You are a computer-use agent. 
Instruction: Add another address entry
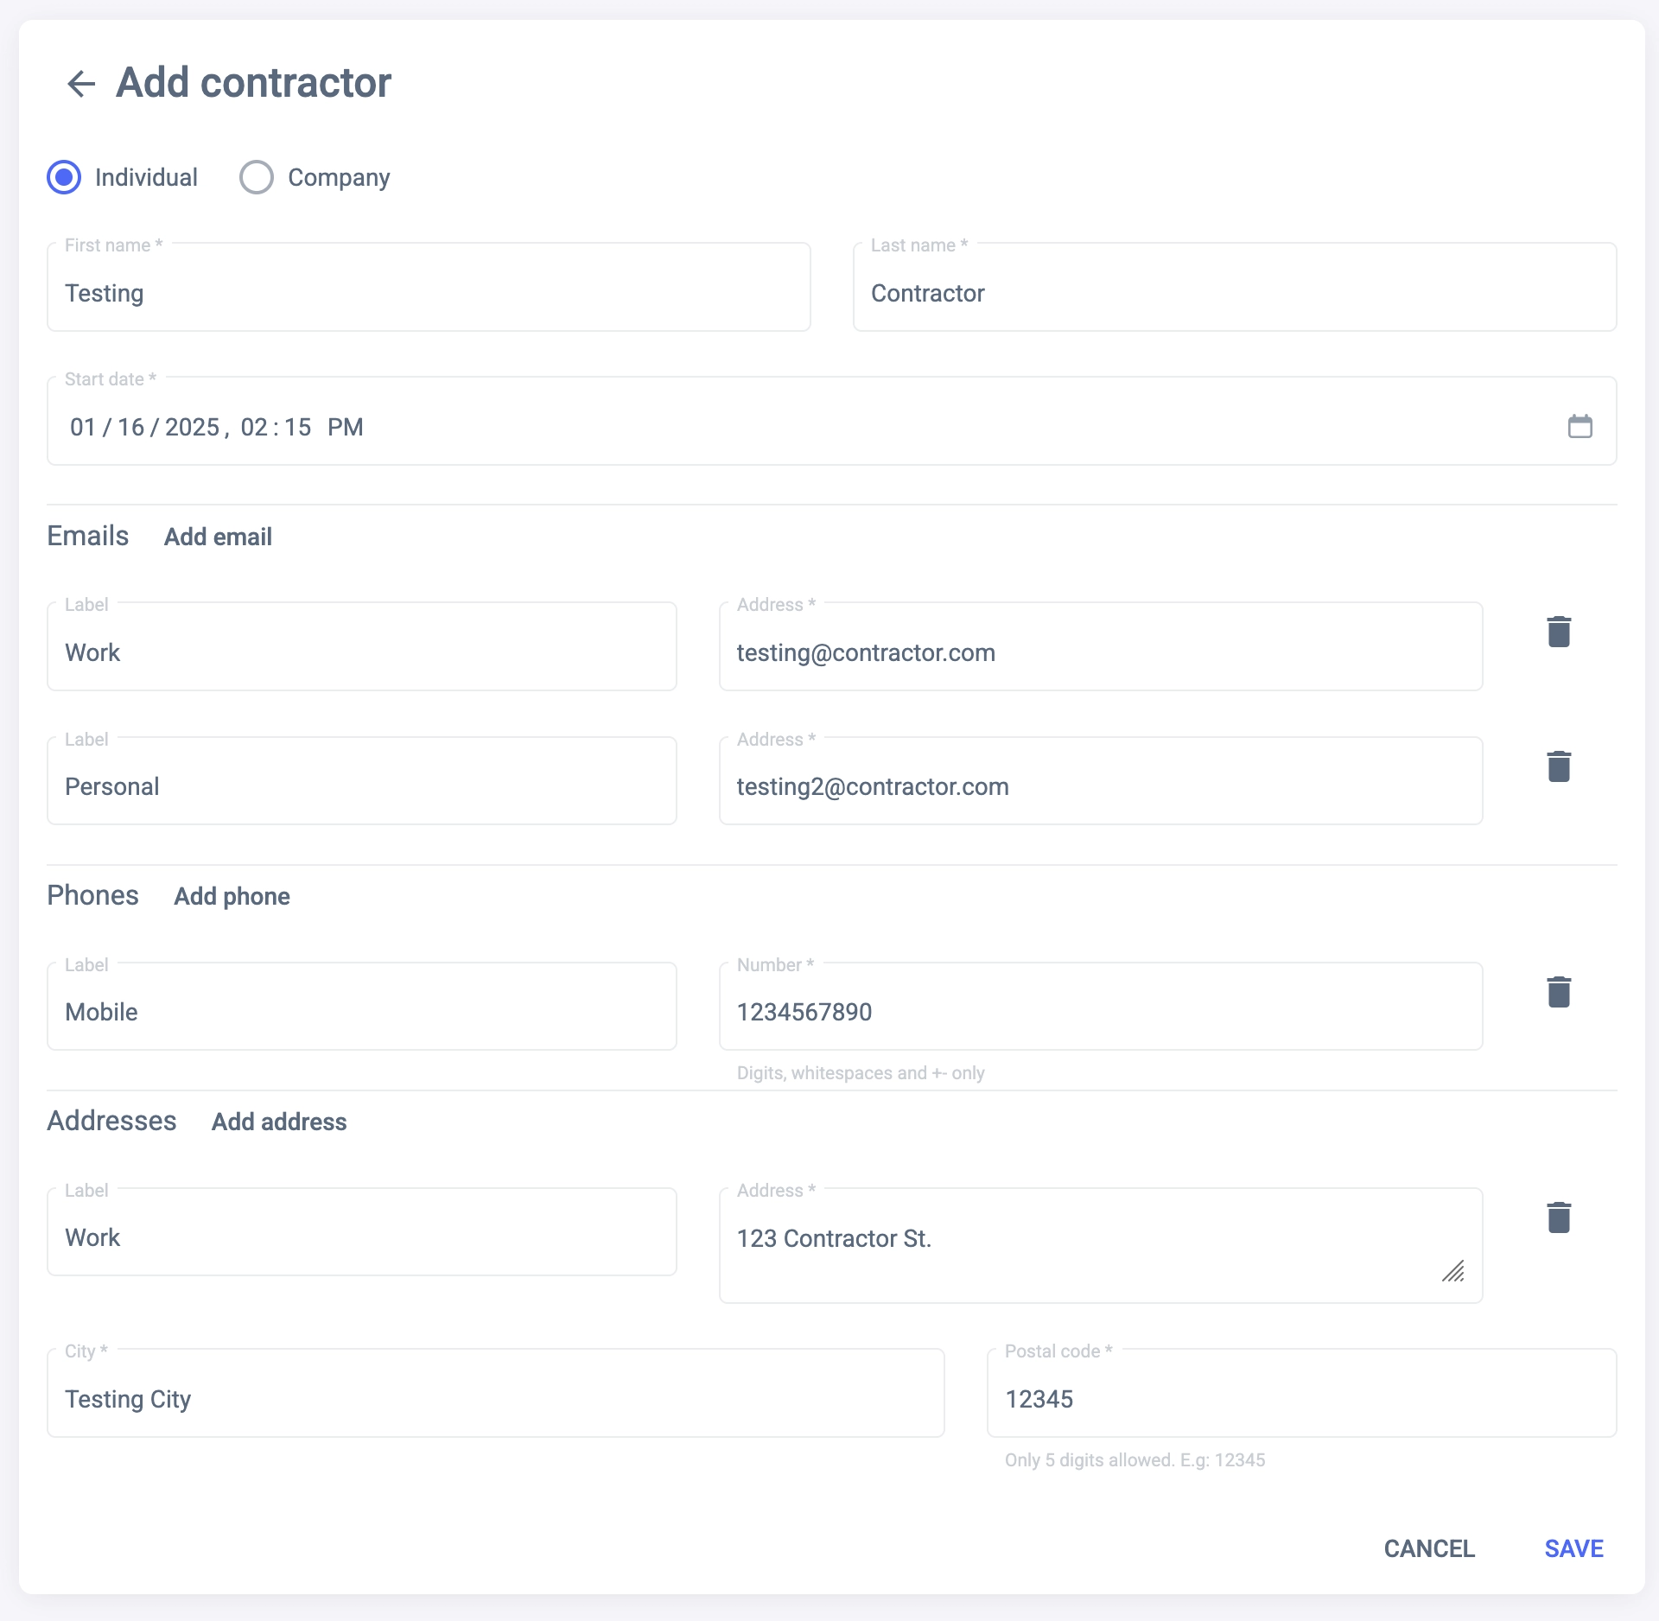pyautogui.click(x=279, y=1122)
